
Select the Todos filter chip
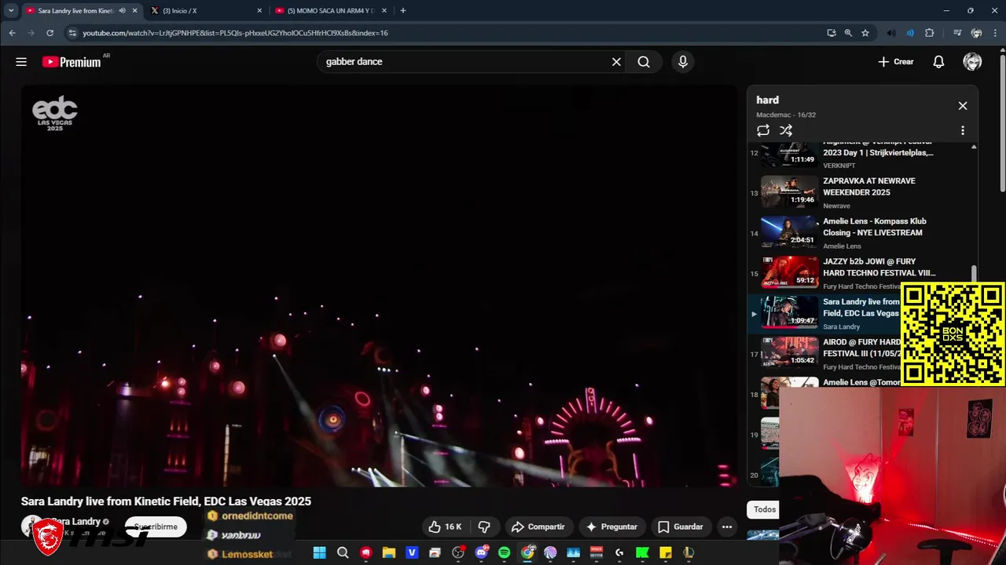coord(765,509)
